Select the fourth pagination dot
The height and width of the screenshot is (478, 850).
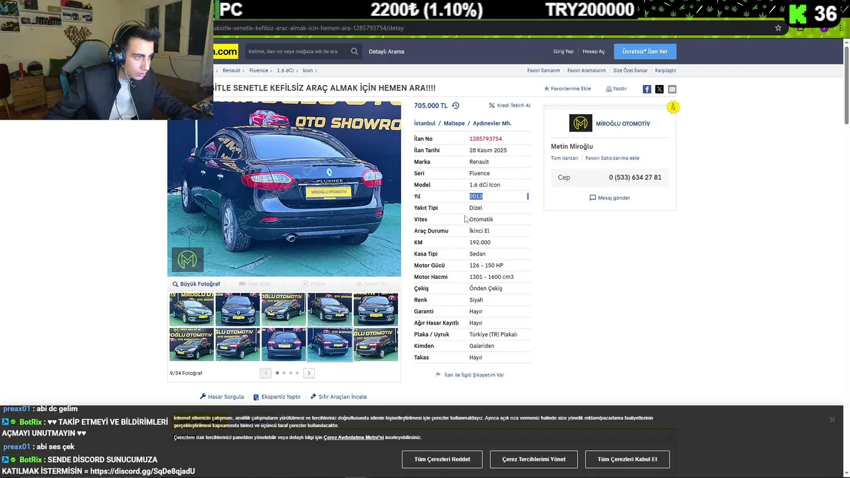[297, 373]
